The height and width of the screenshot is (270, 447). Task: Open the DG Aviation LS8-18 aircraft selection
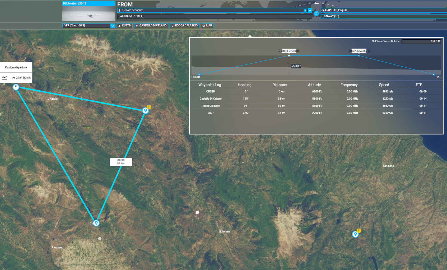89,11
